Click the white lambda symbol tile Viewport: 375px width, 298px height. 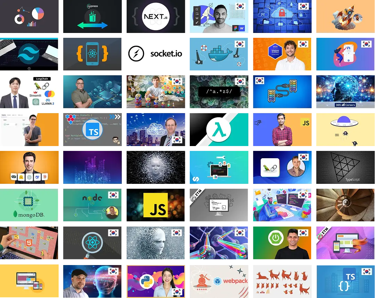219,129
